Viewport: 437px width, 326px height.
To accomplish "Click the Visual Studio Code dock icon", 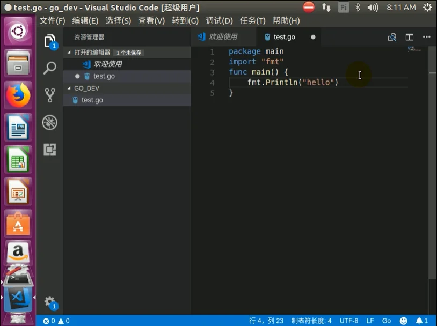I will [x=18, y=299].
